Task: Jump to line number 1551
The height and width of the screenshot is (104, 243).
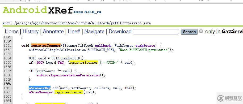Action: coord(7,46)
